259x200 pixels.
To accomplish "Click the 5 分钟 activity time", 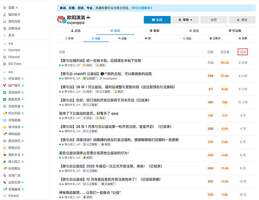I will point(243,63).
